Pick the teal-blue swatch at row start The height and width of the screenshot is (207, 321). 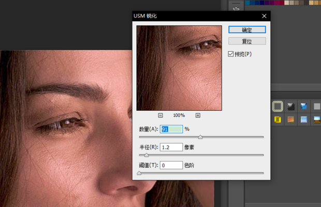pyautogui.click(x=247, y=3)
